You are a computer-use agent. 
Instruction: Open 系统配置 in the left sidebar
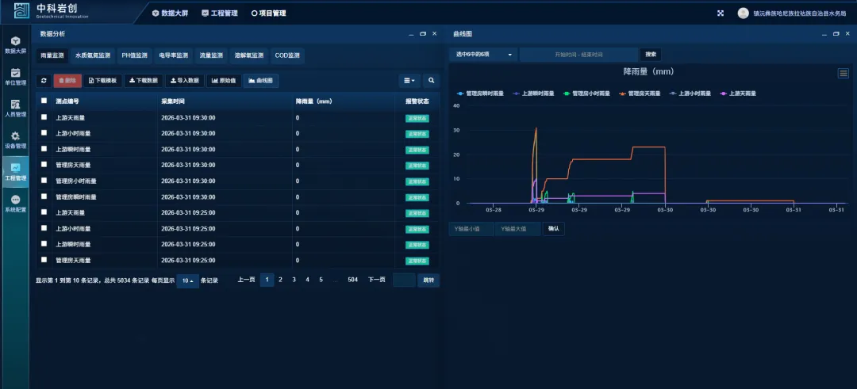[x=15, y=204]
